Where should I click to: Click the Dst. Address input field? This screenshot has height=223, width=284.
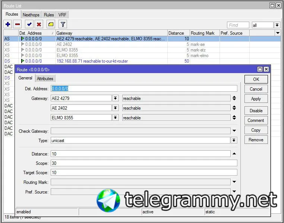click(x=144, y=89)
